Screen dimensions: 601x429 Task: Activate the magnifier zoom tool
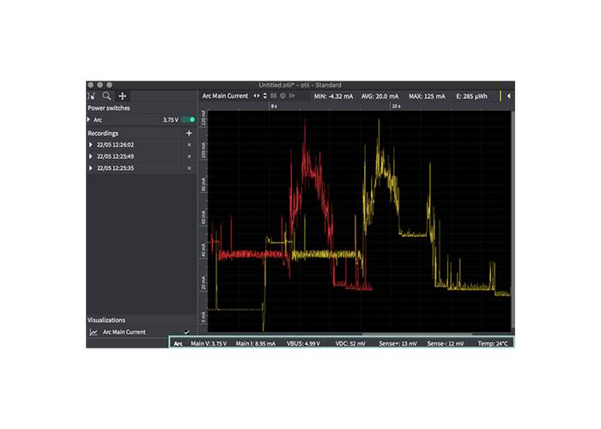click(106, 96)
